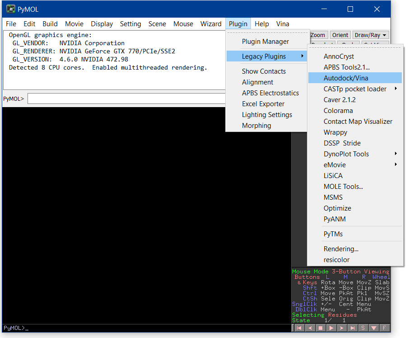The height and width of the screenshot is (338, 409).
Task: Choose Show Contacts plugin
Action: (267, 71)
